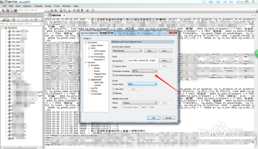
Task: Select Logon Actions in category tree
Action: click(x=97, y=45)
